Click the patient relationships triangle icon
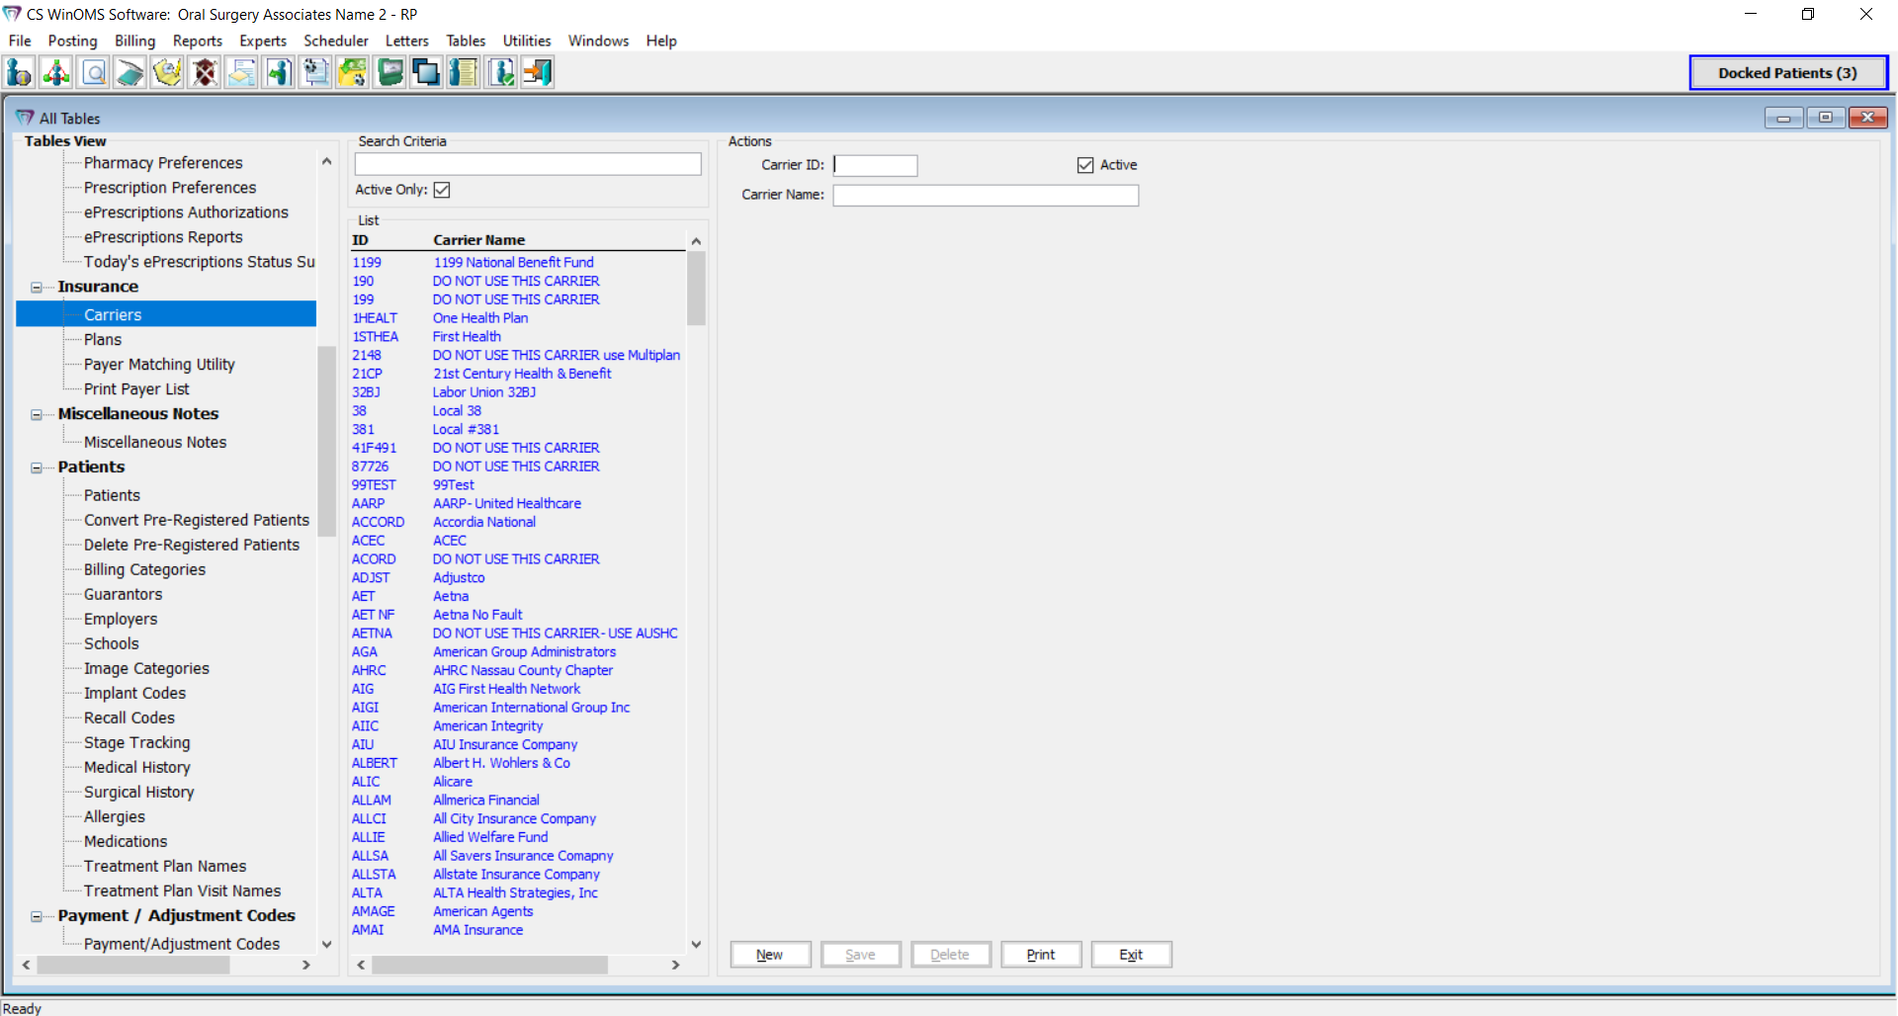 click(56, 72)
